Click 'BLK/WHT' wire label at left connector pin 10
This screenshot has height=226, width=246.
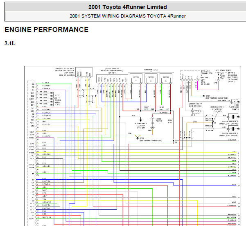[46, 110]
